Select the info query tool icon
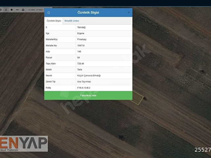Image resolution: width=211 pixels, height=158 pixels. (x=6, y=10)
